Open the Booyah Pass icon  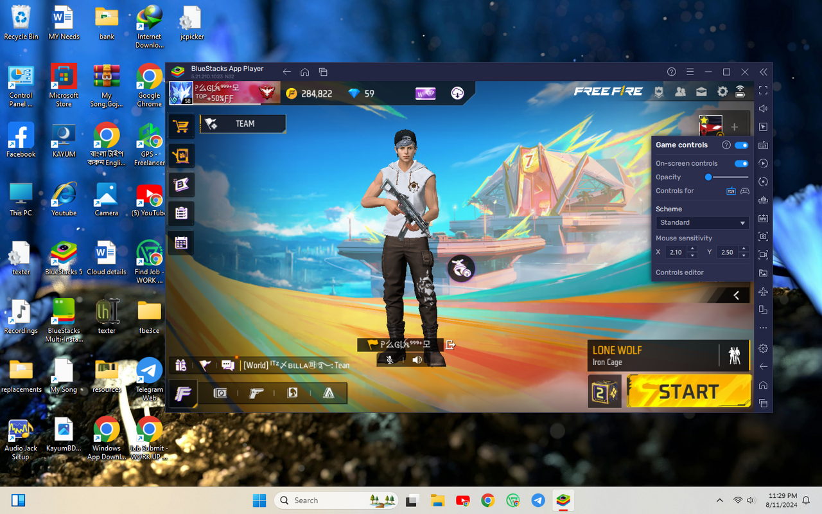click(181, 184)
